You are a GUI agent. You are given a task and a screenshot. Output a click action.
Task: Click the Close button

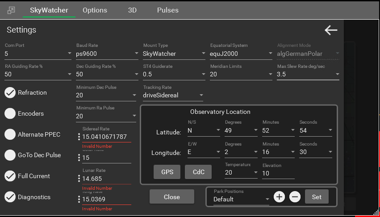[172, 196]
